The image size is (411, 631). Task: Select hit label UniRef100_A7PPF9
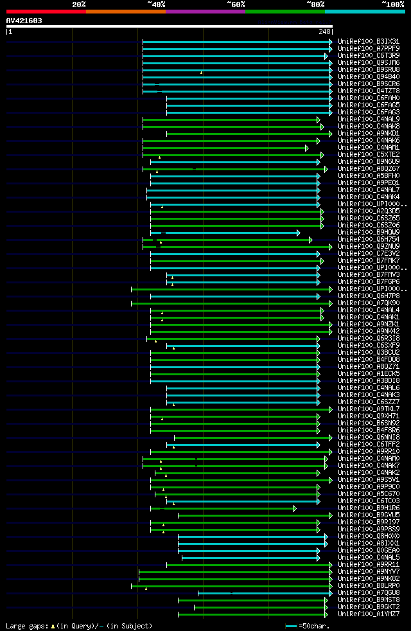pyautogui.click(x=369, y=49)
